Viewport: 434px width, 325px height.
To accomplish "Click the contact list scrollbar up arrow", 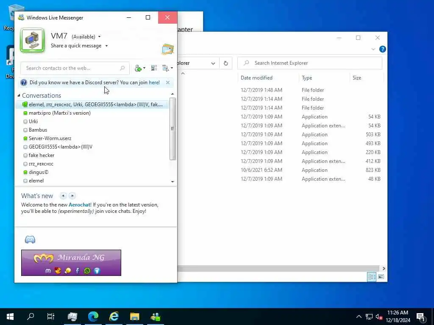I will point(173,94).
